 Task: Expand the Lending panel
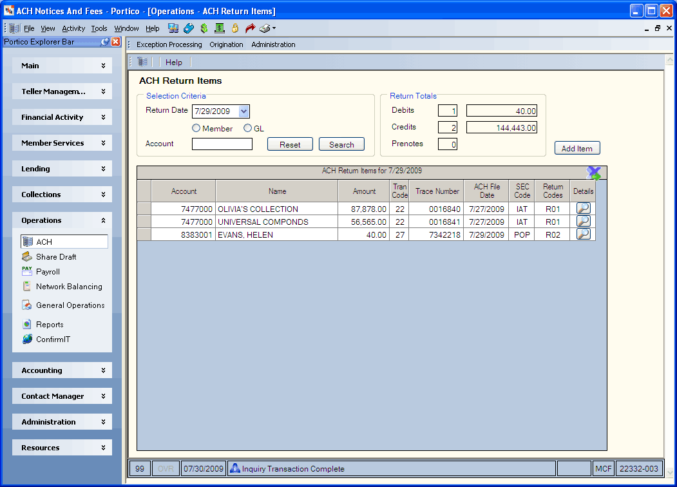62,169
